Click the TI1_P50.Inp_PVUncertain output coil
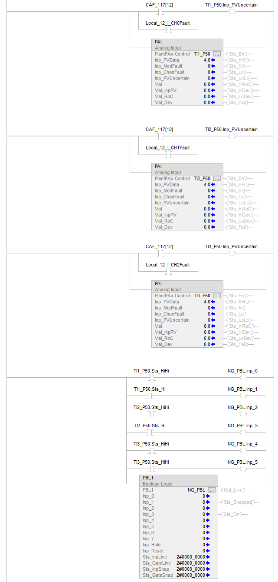Screen dimensions: 278x582 (232, 12)
